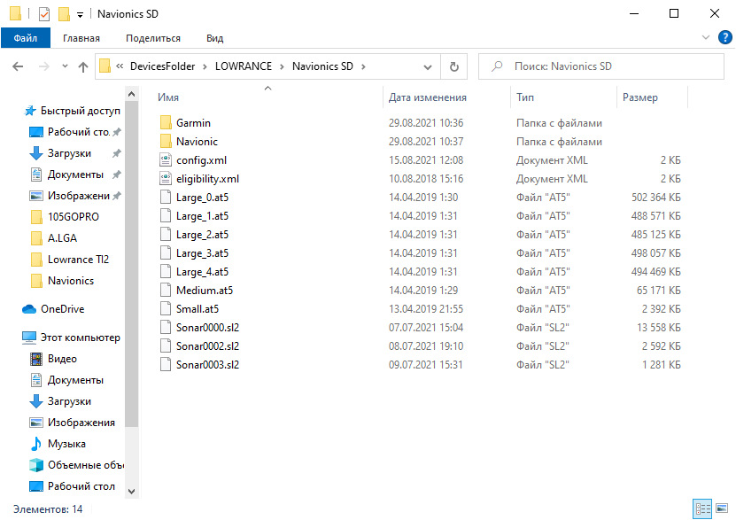Screen dimensions: 736x520
Task: Switch to the Главная ribbon tab
Action: [81, 38]
